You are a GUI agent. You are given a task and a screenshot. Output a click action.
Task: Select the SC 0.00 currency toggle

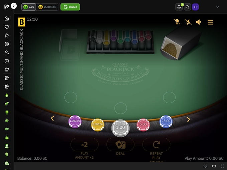pos(29,7)
